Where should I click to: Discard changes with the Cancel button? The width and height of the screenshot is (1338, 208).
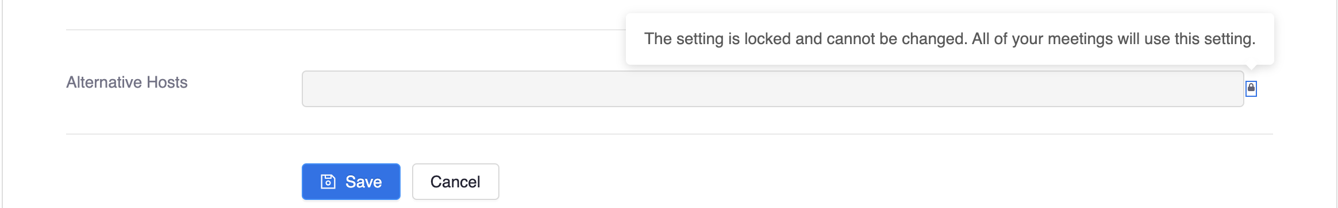pyautogui.click(x=455, y=182)
